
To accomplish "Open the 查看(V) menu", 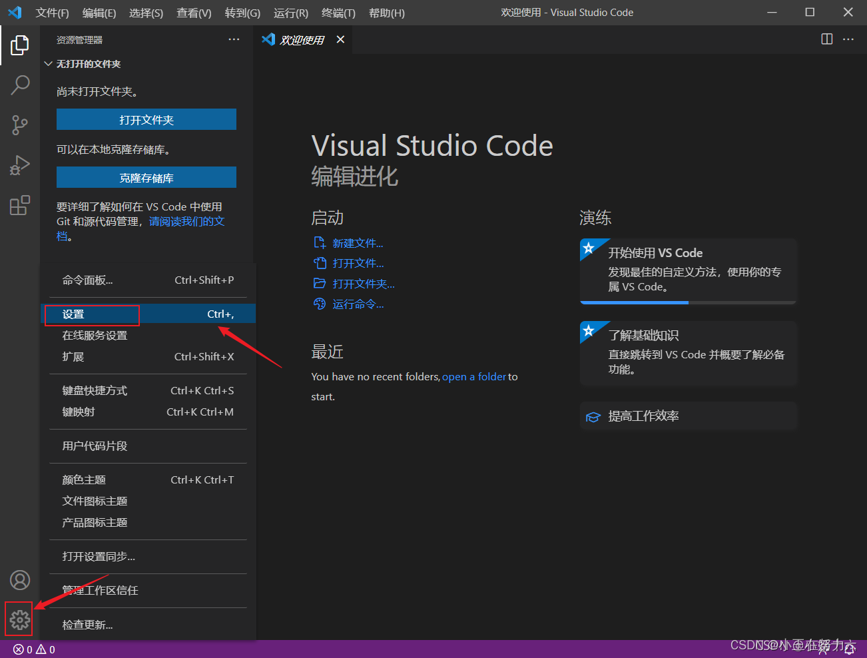I will click(194, 13).
